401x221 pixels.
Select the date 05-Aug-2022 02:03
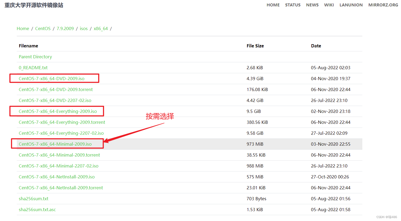(331, 68)
